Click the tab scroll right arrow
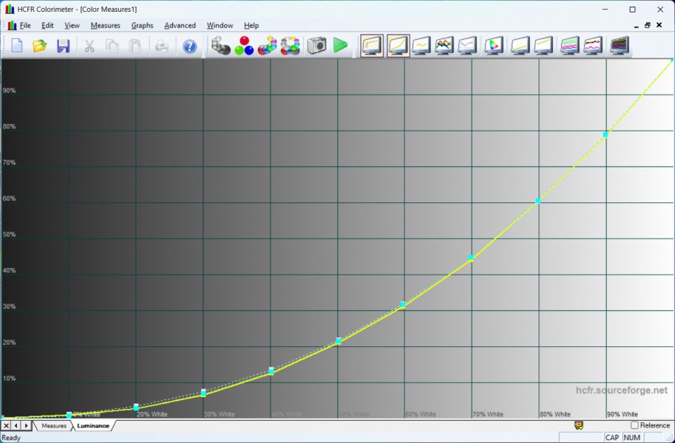The width and height of the screenshot is (675, 443). [x=27, y=426]
